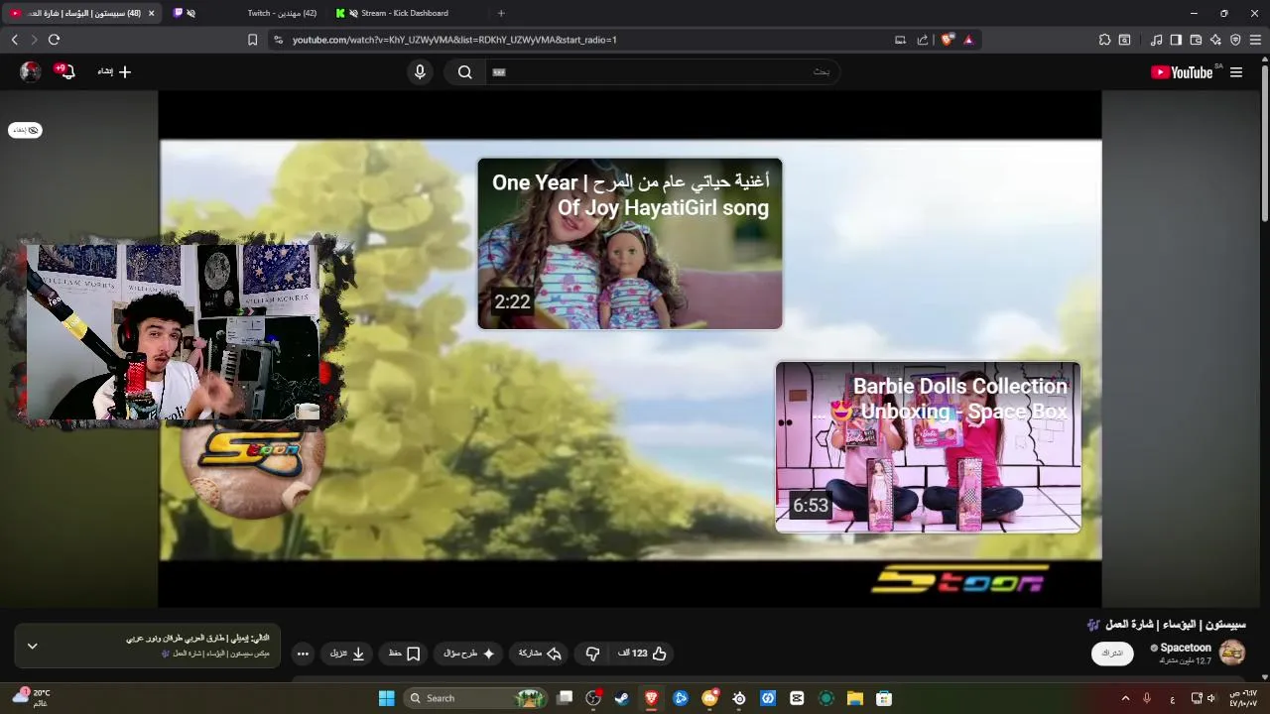
Task: Close the active Spacetoon YouTube tab
Action: pos(151,13)
